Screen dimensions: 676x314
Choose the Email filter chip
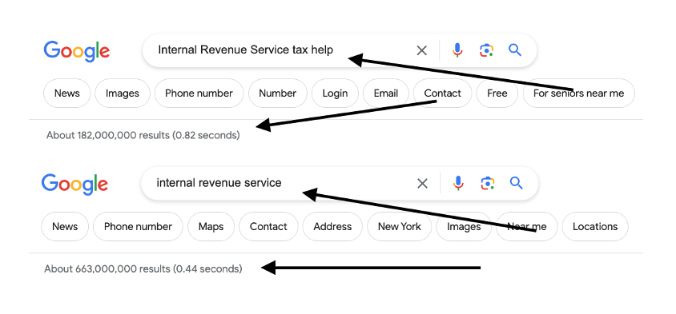pyautogui.click(x=386, y=93)
